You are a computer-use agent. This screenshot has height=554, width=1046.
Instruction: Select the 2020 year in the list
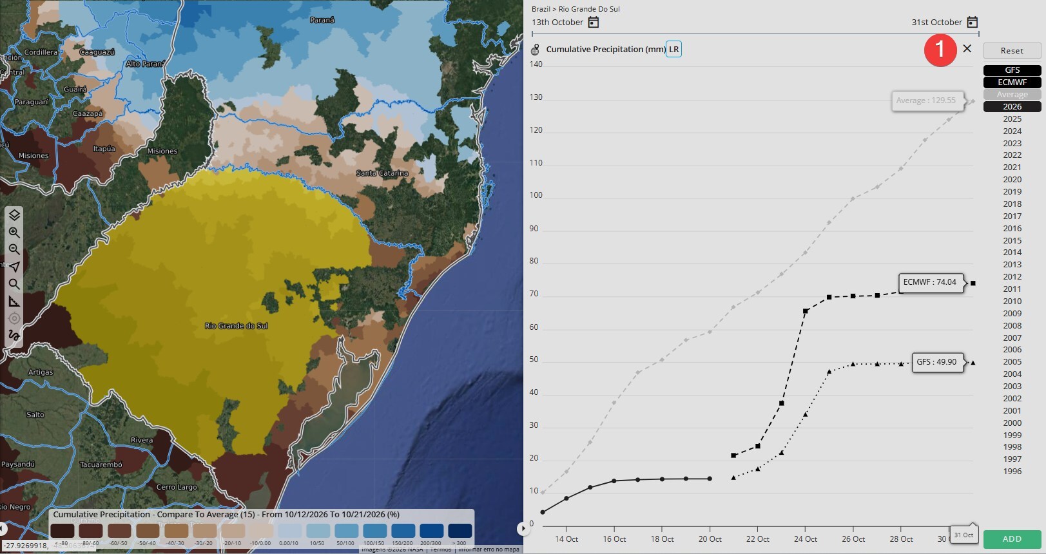(1012, 180)
